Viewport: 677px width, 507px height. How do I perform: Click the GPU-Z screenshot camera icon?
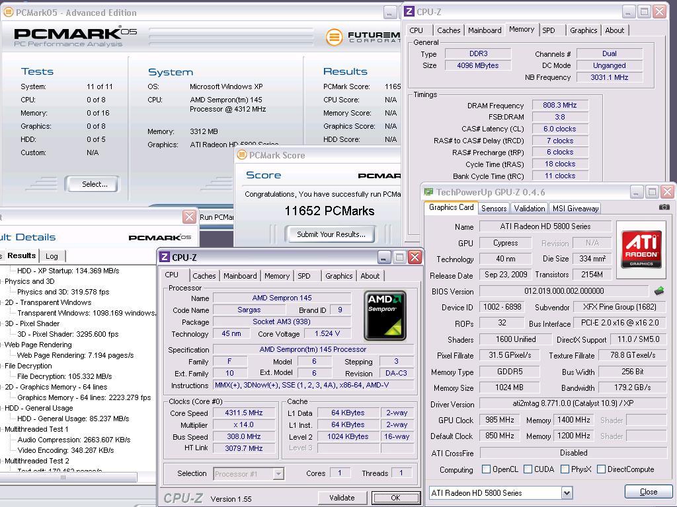click(x=664, y=207)
